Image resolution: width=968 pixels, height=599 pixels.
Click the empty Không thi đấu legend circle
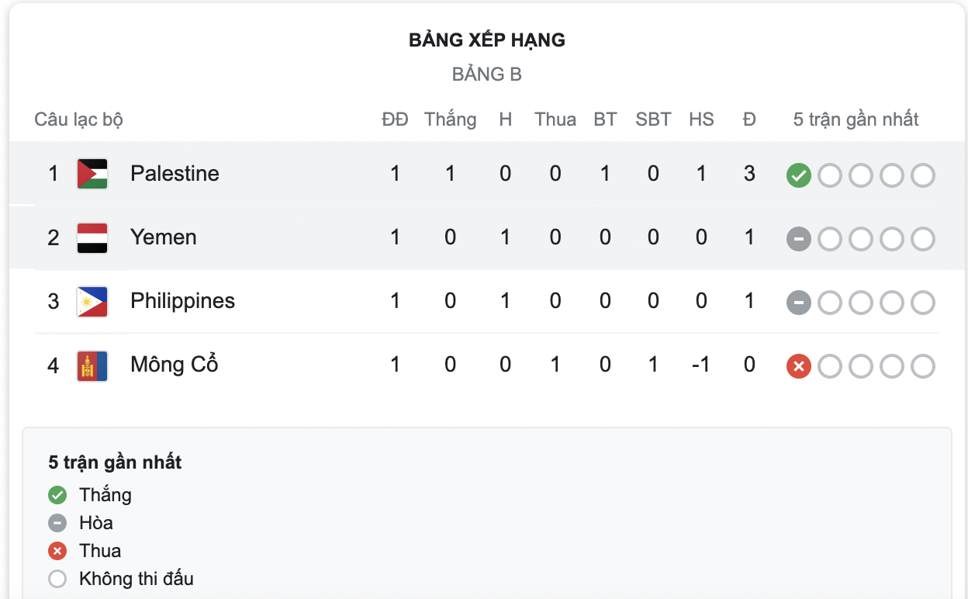(x=57, y=579)
